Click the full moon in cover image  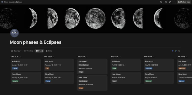[95, 18]
